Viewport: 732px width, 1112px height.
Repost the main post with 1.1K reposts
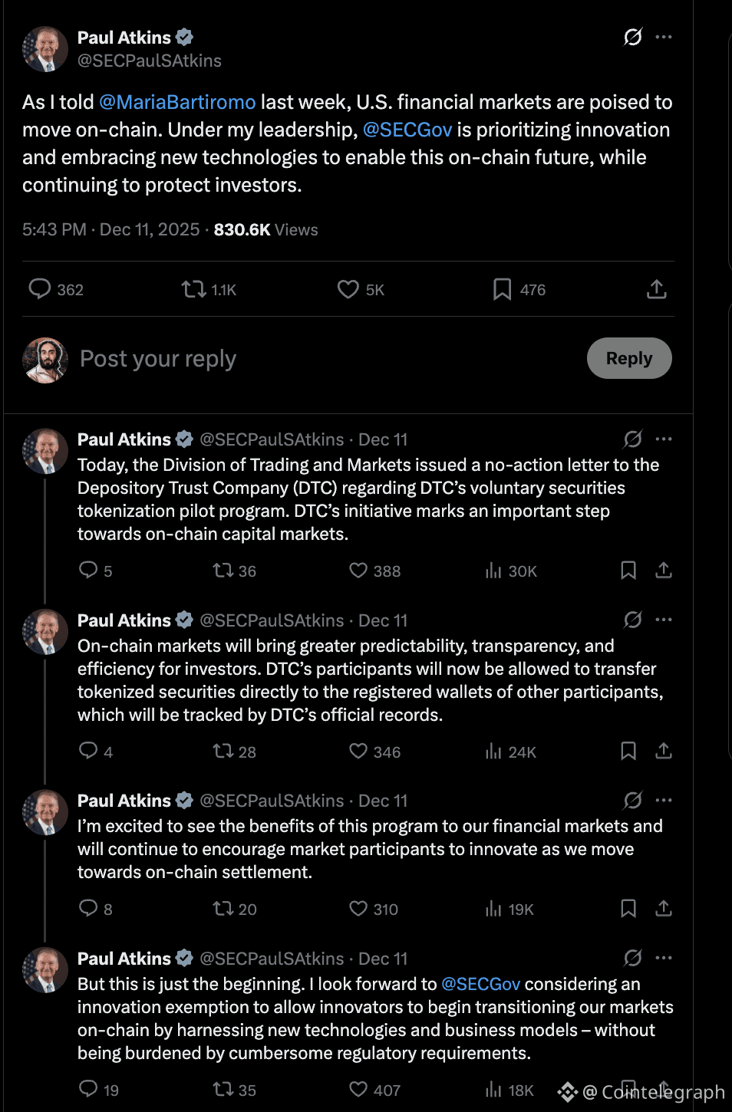click(x=193, y=289)
